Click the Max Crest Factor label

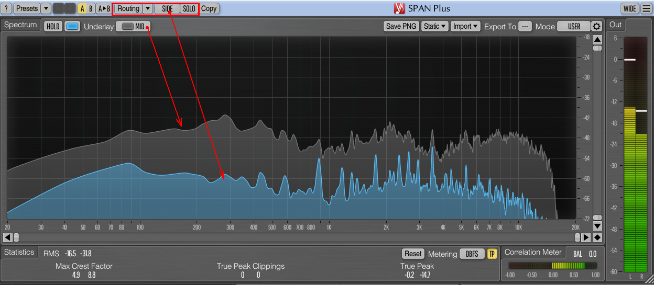(84, 266)
